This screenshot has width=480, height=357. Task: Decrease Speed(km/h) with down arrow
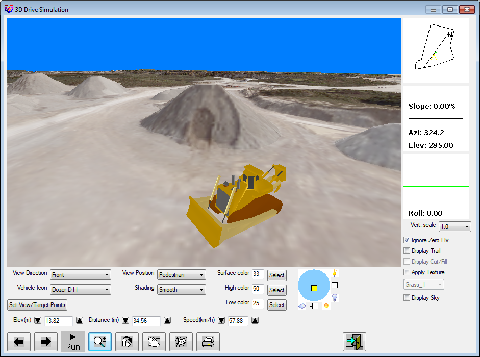click(x=221, y=320)
